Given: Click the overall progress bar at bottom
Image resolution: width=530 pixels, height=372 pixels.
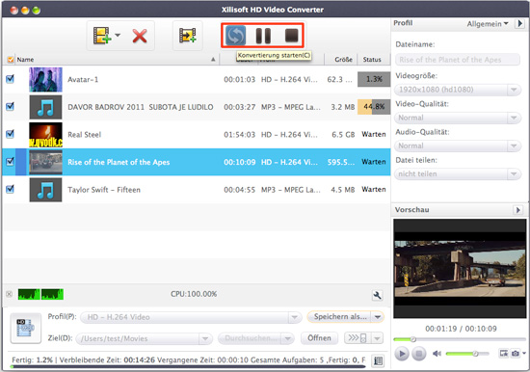Looking at the screenshot, I should point(188,366).
